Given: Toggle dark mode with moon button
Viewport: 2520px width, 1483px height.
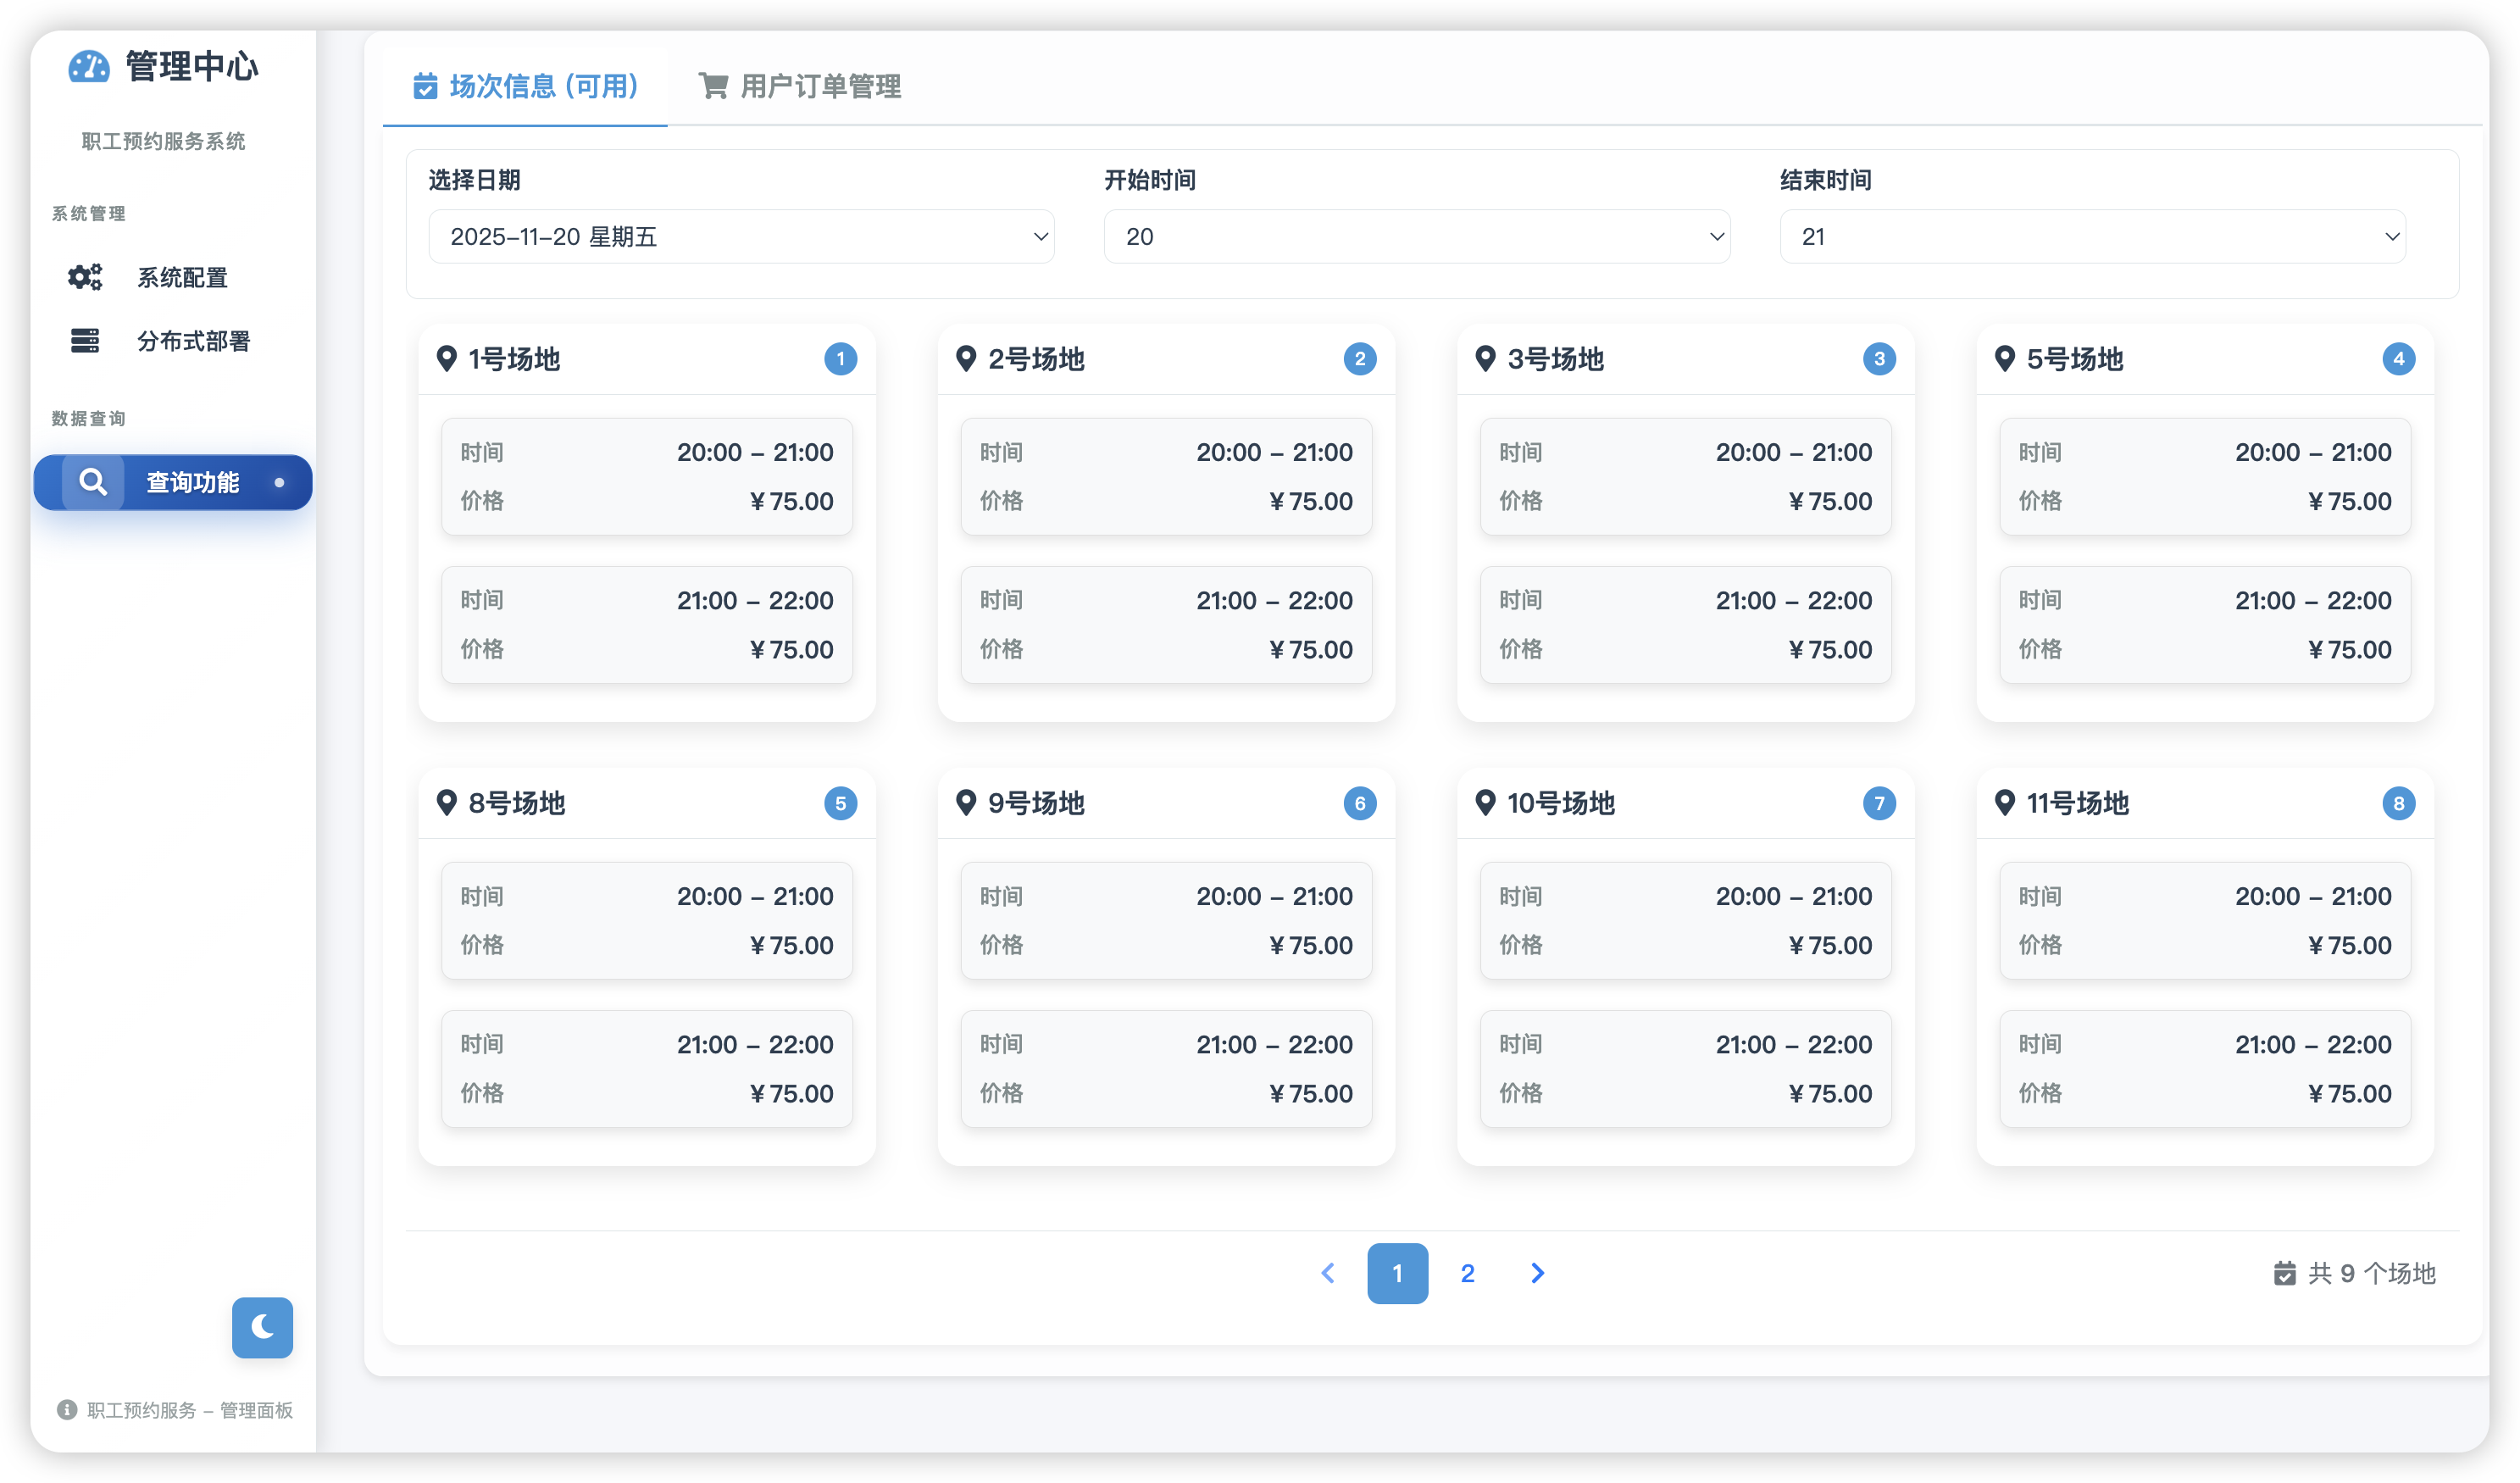Looking at the screenshot, I should tap(262, 1327).
